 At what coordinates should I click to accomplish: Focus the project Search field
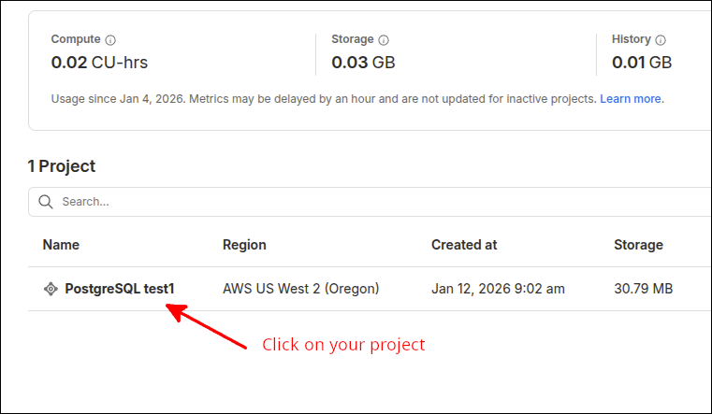374,201
